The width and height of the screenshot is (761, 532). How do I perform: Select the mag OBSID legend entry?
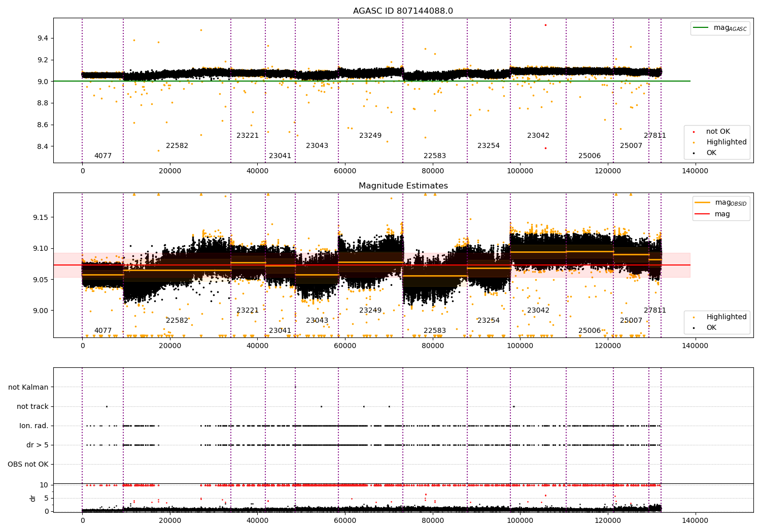pos(721,203)
